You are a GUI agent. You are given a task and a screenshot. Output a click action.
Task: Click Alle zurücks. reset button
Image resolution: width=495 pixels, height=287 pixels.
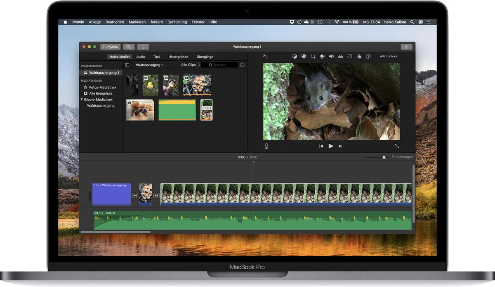tap(389, 56)
